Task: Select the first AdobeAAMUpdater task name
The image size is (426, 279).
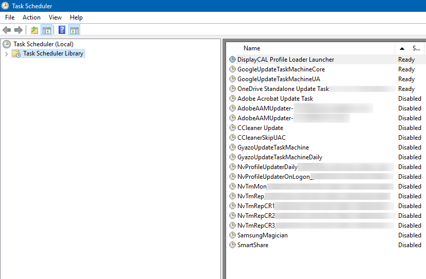Action: [x=265, y=108]
